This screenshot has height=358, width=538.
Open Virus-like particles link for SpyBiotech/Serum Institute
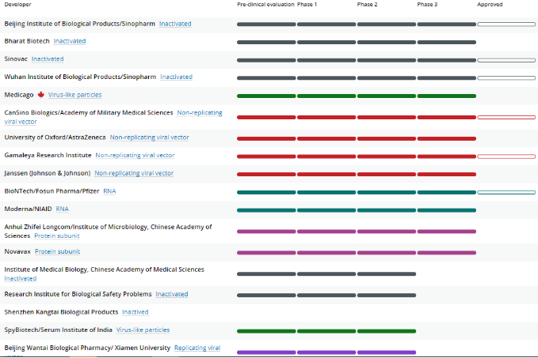[x=143, y=330]
